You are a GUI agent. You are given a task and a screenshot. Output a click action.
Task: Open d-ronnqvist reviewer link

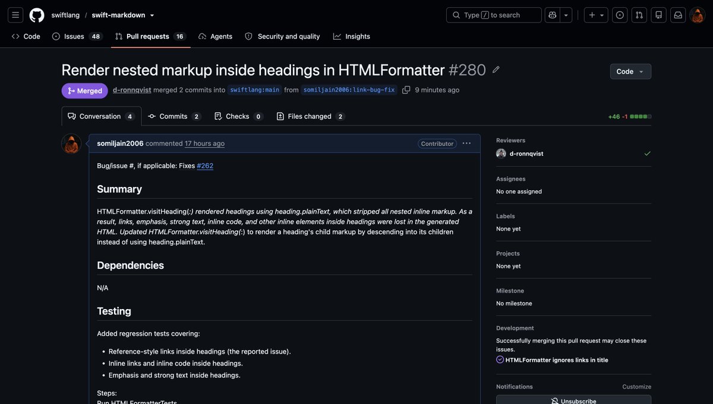tap(526, 154)
